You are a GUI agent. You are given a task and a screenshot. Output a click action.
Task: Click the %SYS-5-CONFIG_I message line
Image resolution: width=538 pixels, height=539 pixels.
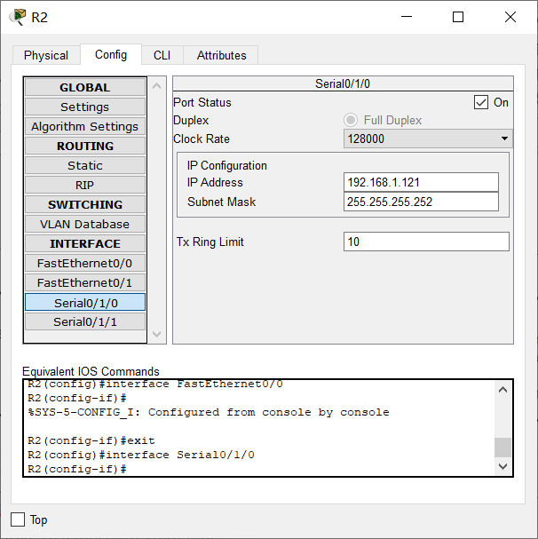click(209, 412)
